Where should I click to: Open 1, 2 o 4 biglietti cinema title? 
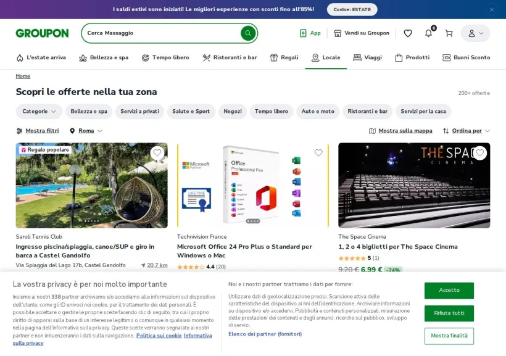tap(398, 247)
